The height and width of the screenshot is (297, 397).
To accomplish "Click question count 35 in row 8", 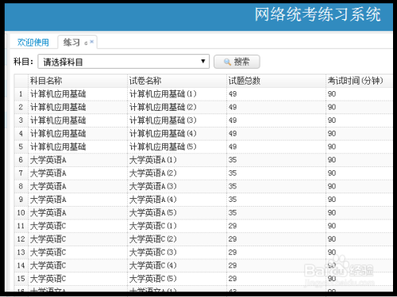I will (233, 186).
